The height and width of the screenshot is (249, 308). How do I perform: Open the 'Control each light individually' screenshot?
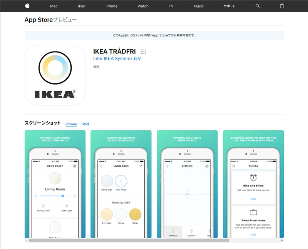click(187, 184)
